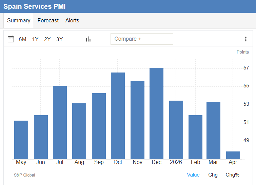Viewport: 256px width, 185px height.
Task: Click the 53 y-axis value
Action: 246,104
